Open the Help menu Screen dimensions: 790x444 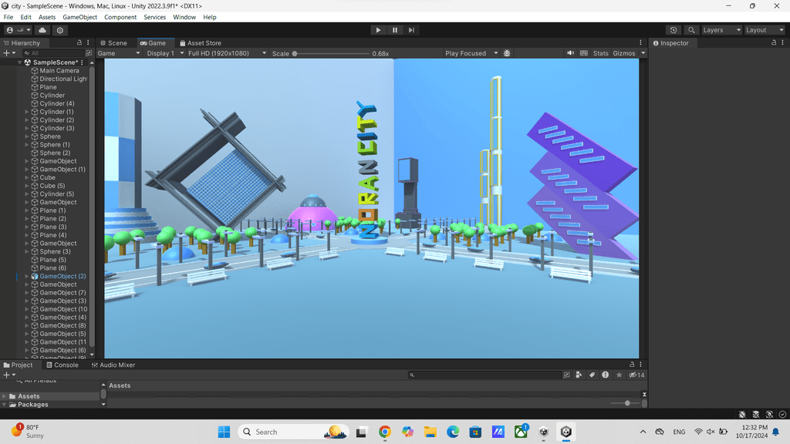(x=210, y=17)
